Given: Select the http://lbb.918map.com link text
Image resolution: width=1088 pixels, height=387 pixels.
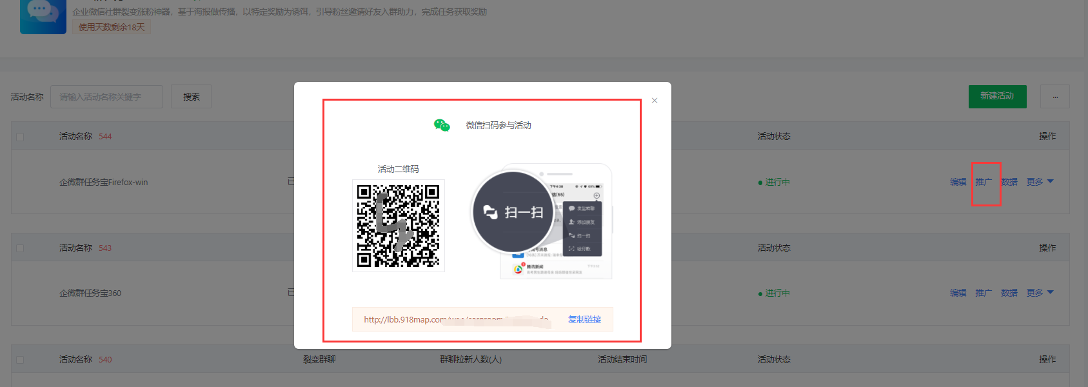Looking at the screenshot, I should coord(455,319).
